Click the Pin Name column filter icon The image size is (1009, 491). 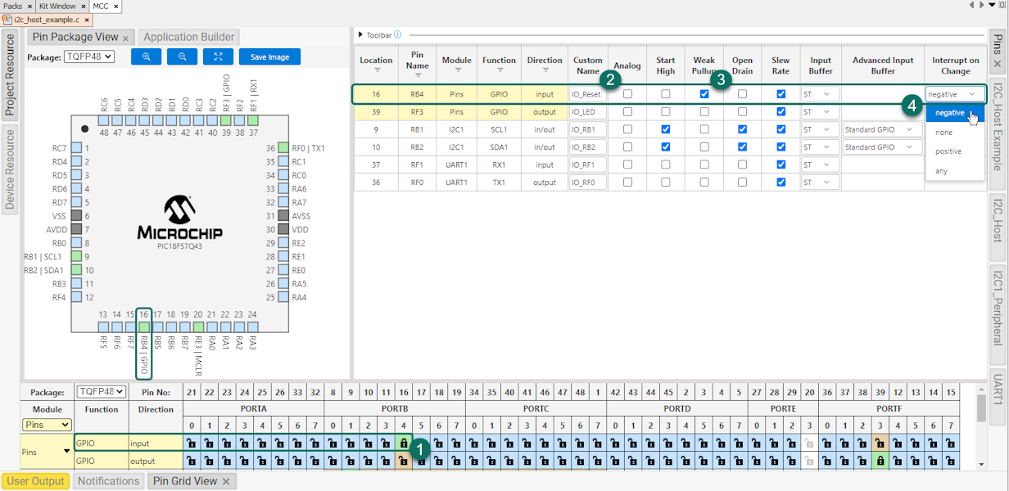coord(418,75)
